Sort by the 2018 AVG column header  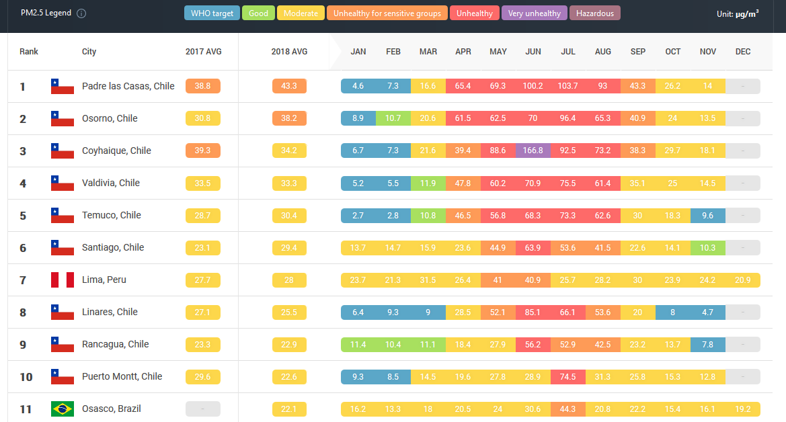(x=289, y=52)
